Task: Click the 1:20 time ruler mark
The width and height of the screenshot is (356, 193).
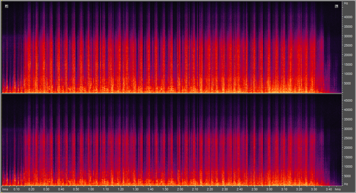Action: coord(121,189)
